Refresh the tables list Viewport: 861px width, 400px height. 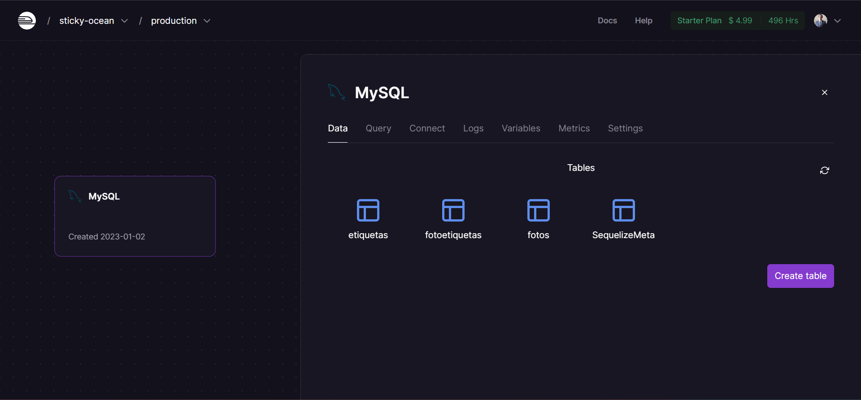[825, 170]
